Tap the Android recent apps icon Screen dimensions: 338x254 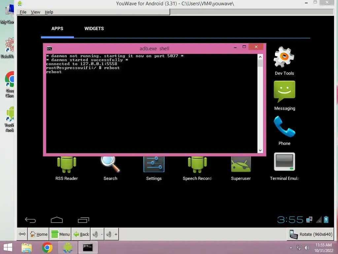(x=84, y=220)
